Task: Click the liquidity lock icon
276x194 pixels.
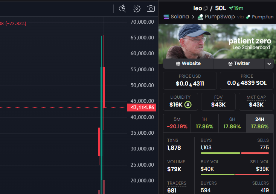Action: [188, 105]
